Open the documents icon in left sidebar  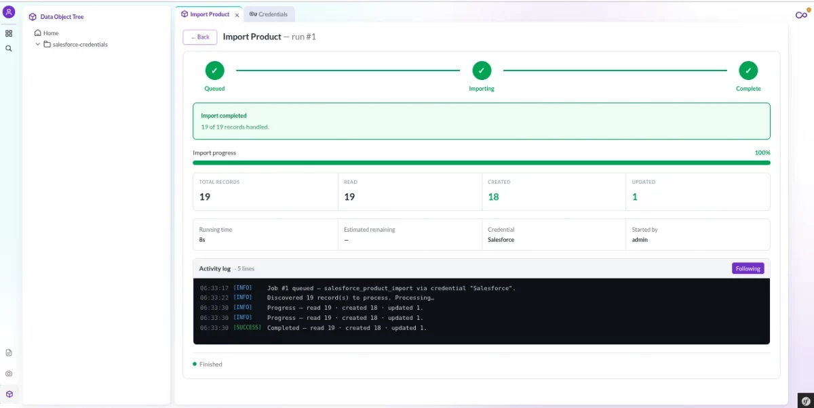coord(9,352)
